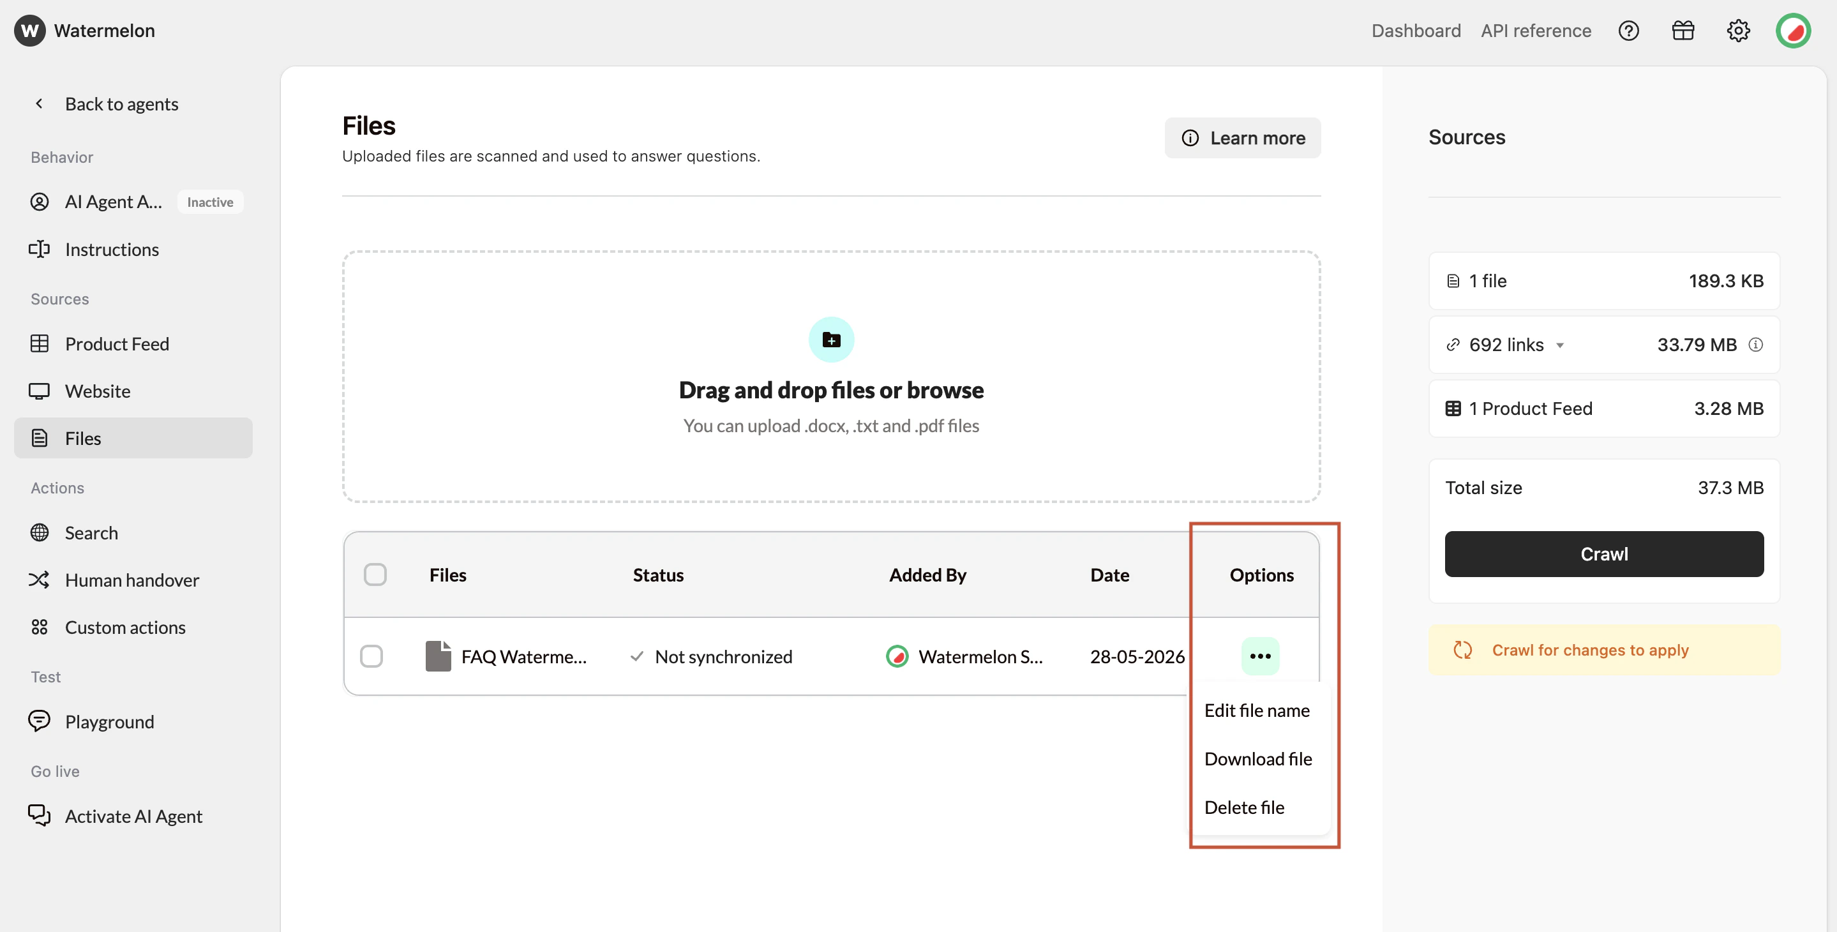Click the info icon beside 33.79 MB
This screenshot has width=1837, height=932.
(1755, 345)
